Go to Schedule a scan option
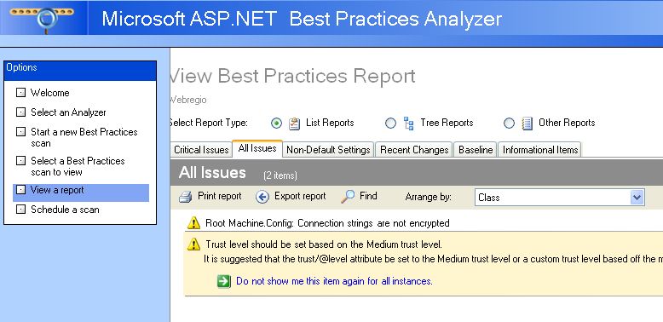The width and height of the screenshot is (663, 322). [65, 210]
